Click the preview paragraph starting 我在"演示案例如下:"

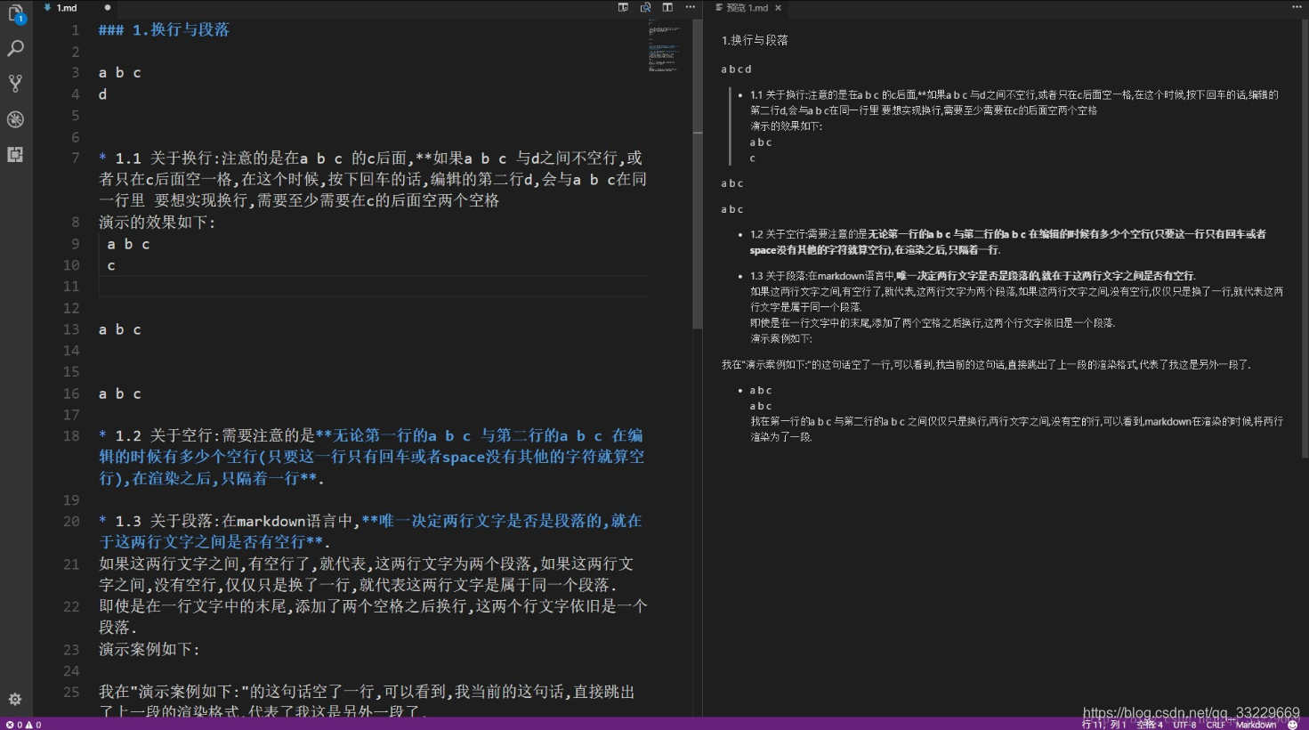point(986,364)
